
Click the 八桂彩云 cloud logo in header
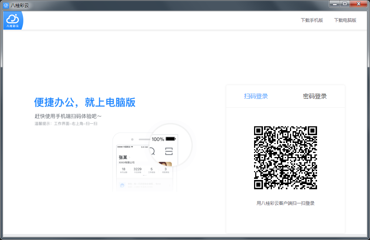click(x=13, y=20)
